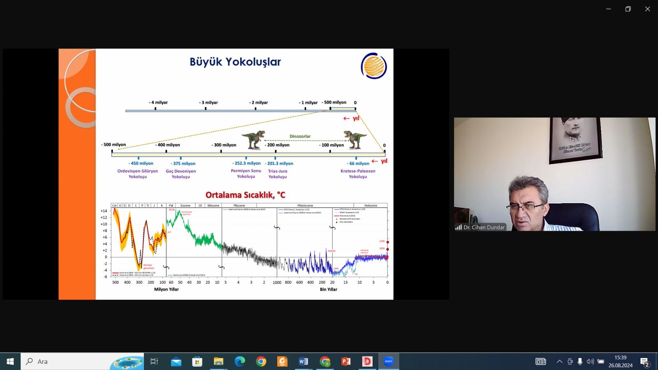This screenshot has width=658, height=370.
Task: Click the camera-in-use tray icon
Action: tap(570, 361)
